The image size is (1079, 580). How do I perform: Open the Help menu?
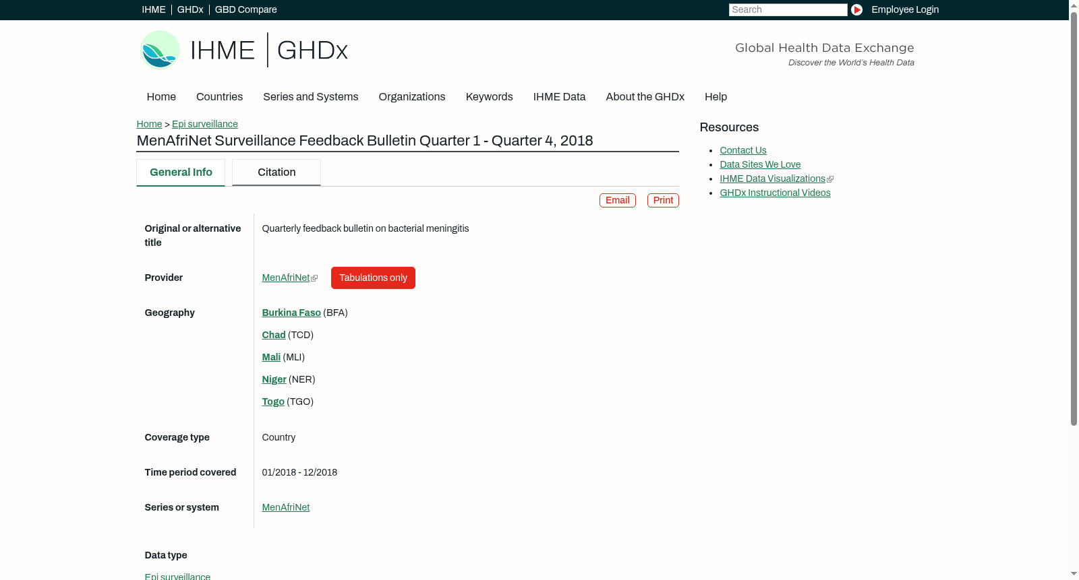pyautogui.click(x=716, y=97)
